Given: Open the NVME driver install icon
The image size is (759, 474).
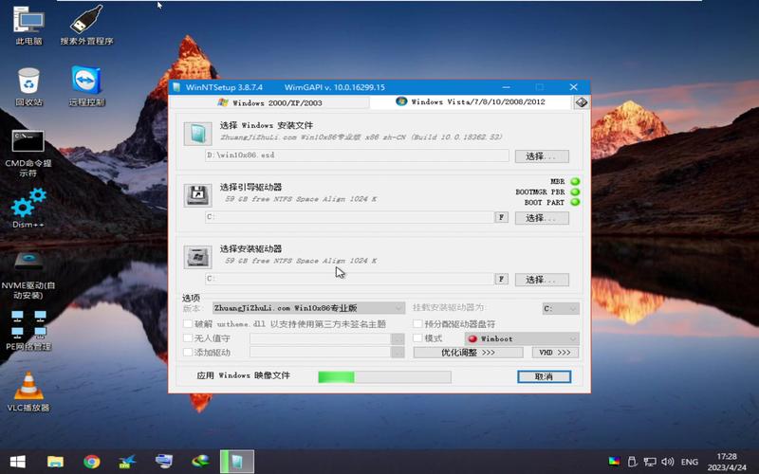Looking at the screenshot, I should 28,262.
